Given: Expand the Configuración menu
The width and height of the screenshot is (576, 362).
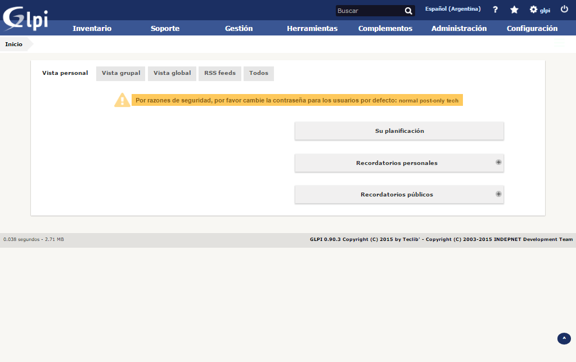Looking at the screenshot, I should [532, 28].
